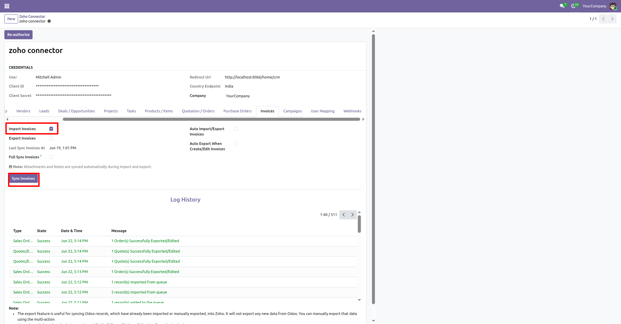Open the Zoho Connector breadcrumb link
Screen dimensions: 621x324
pyautogui.click(x=32, y=16)
